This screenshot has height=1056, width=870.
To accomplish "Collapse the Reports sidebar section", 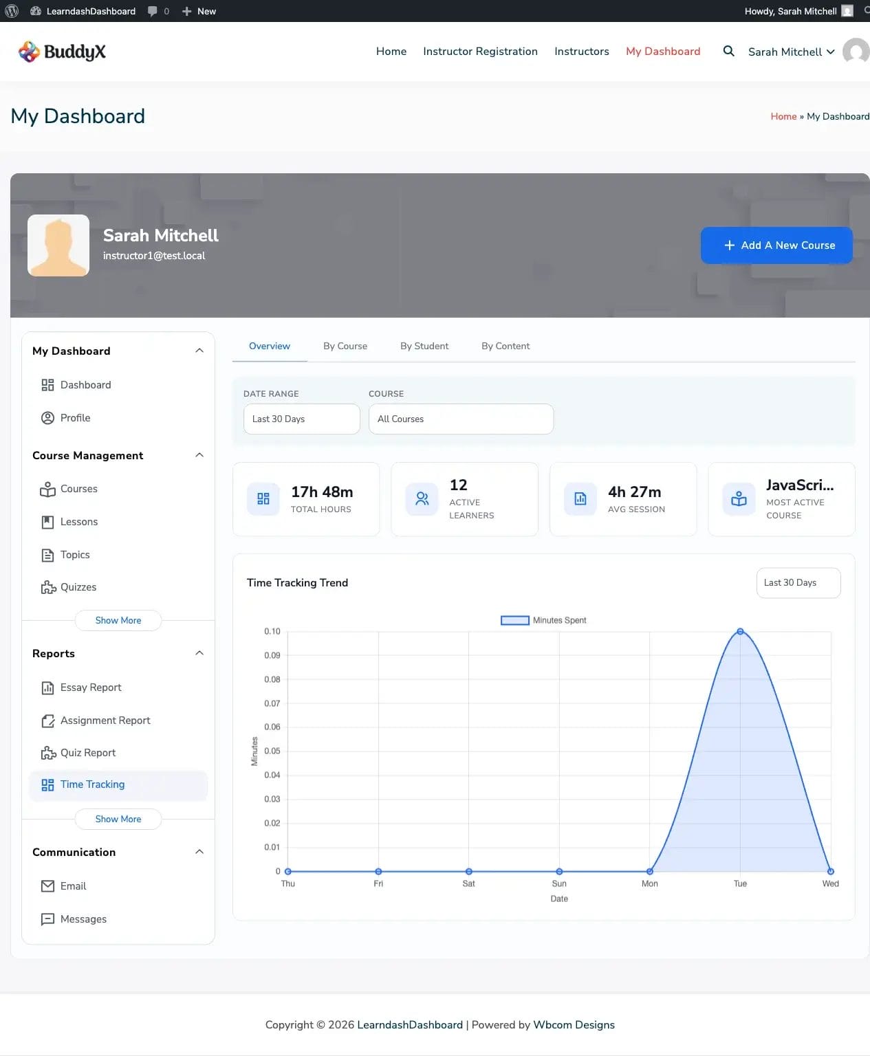I will (199, 653).
